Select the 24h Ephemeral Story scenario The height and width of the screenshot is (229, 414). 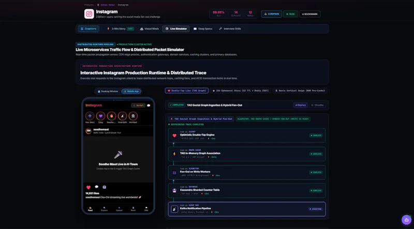tap(241, 91)
